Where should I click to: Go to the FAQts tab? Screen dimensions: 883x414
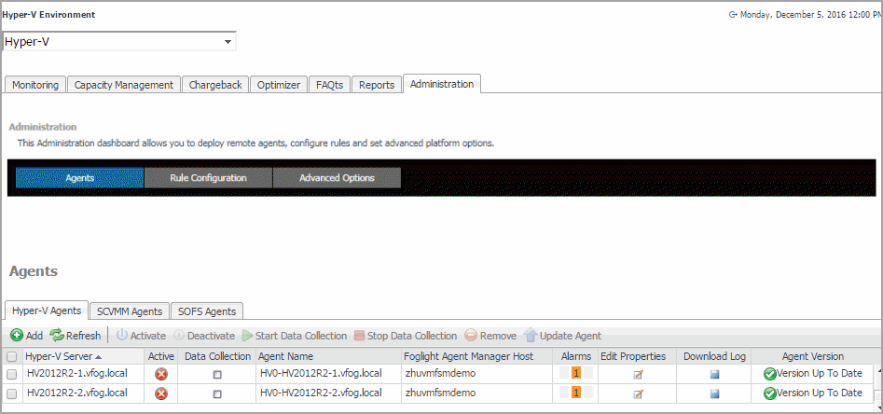tap(329, 85)
